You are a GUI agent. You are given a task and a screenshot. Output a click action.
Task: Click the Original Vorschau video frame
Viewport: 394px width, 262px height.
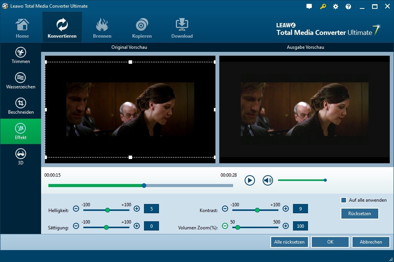click(130, 109)
